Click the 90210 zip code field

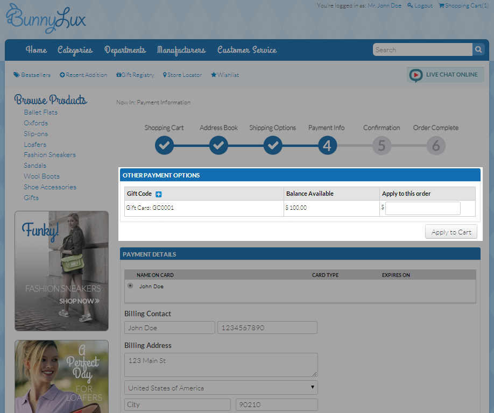(277, 404)
